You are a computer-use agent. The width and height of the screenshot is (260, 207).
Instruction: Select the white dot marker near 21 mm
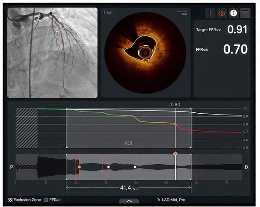(x=79, y=167)
